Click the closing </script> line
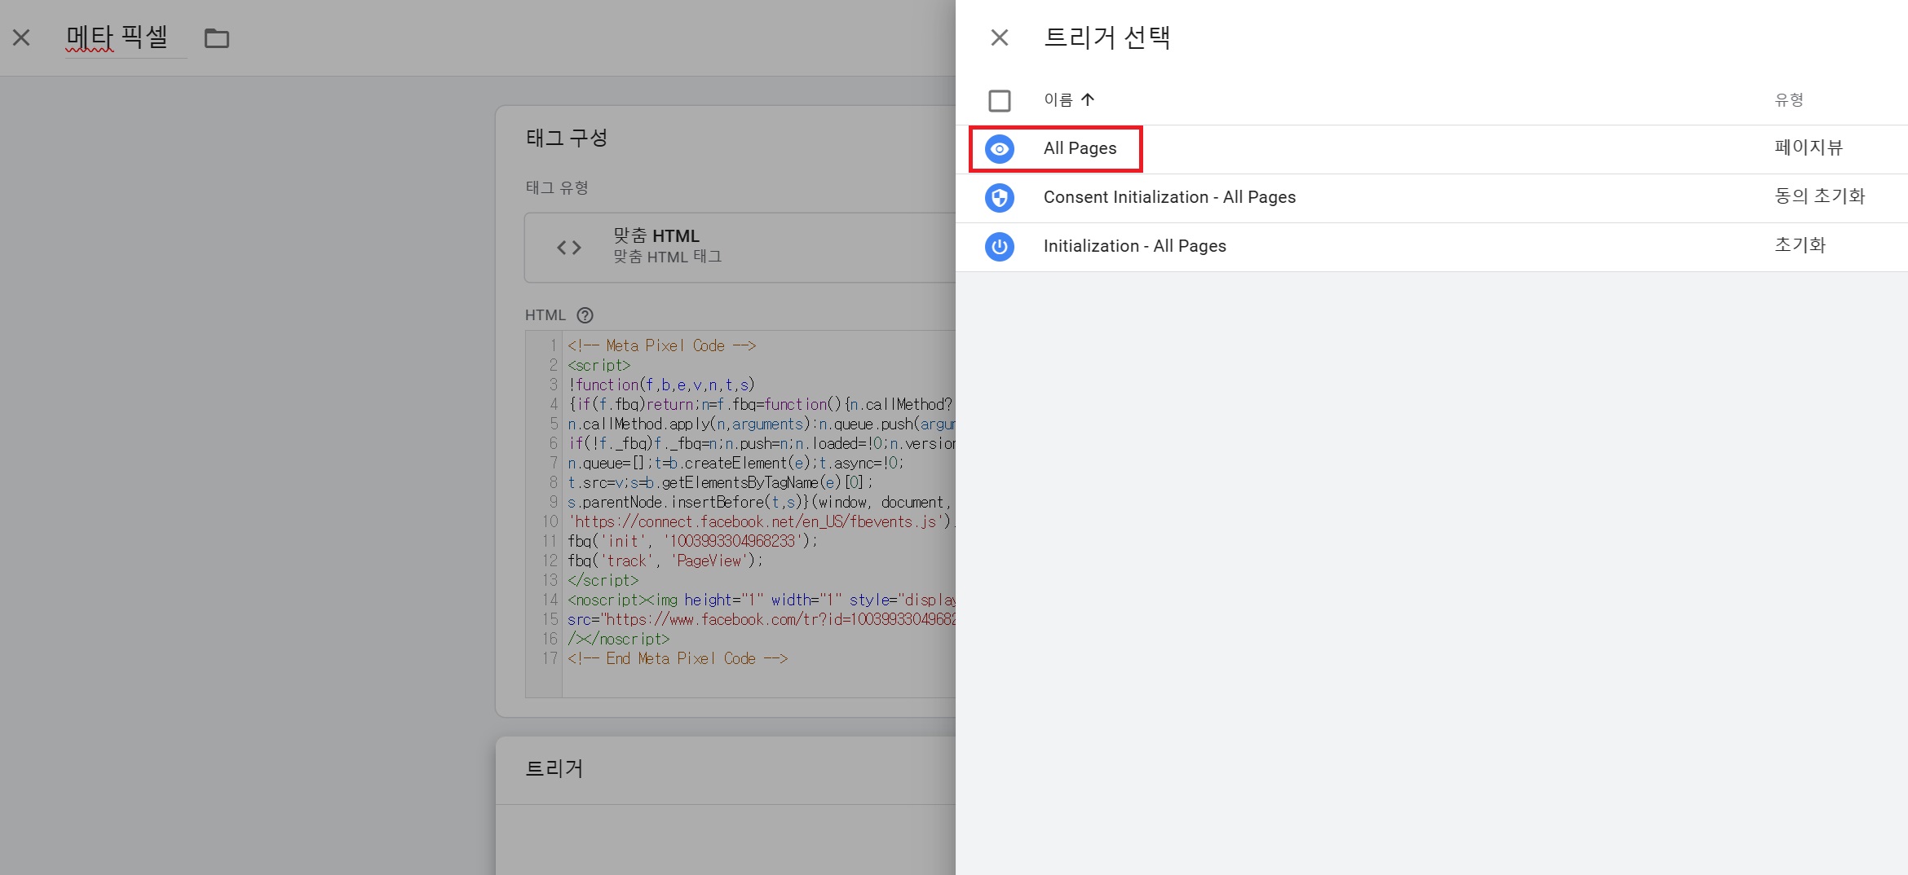 pos(603,580)
